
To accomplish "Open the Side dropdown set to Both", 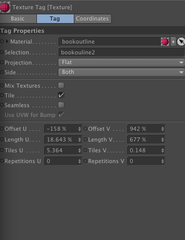I will point(121,72).
